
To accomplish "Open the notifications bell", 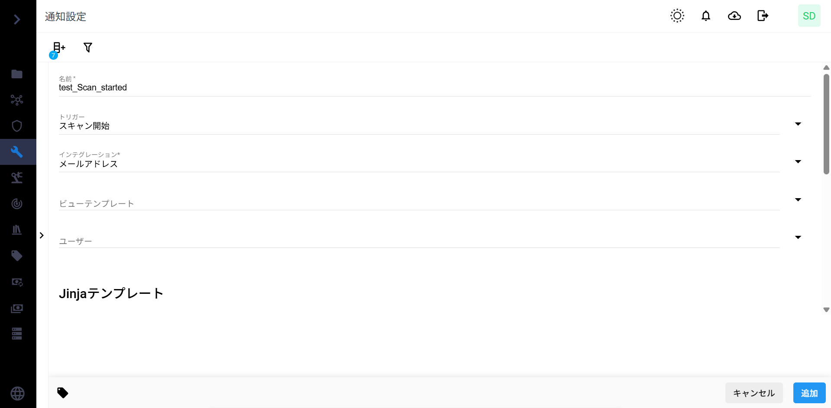I will (x=705, y=16).
